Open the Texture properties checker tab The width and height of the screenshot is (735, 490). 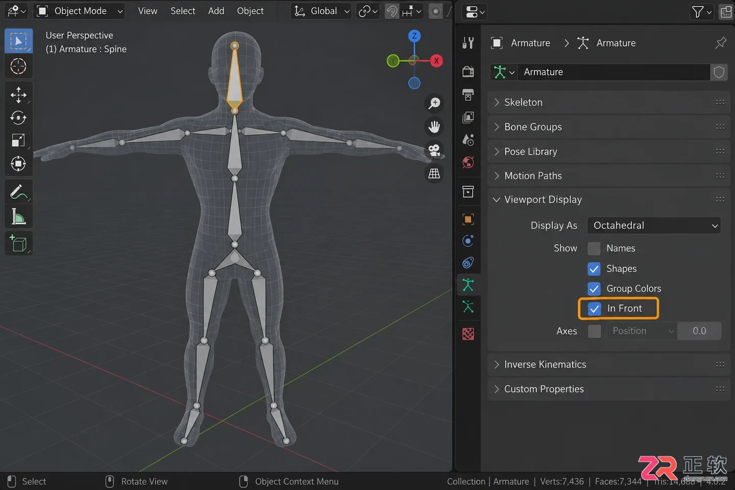point(468,334)
